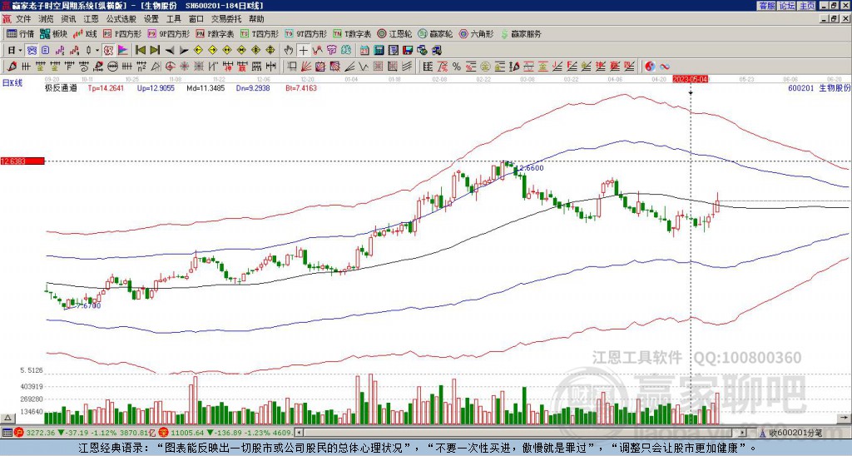
Task: Open the candlestick style dropdown arrow
Action: (97, 51)
